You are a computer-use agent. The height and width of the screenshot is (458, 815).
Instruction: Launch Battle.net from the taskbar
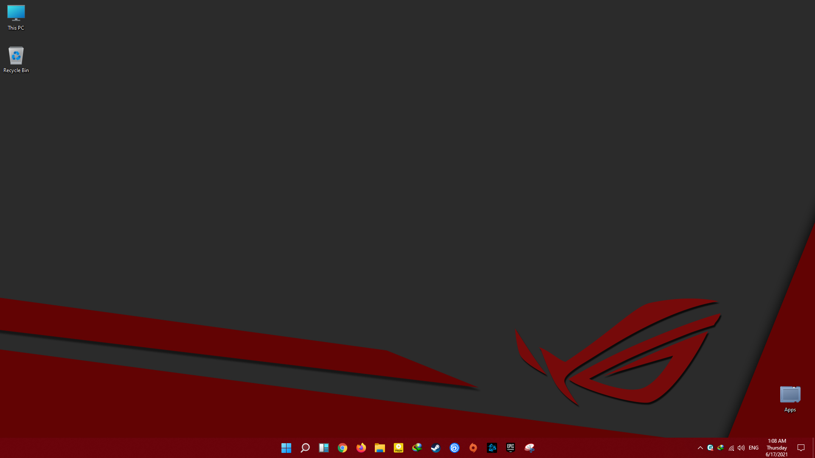(x=492, y=448)
